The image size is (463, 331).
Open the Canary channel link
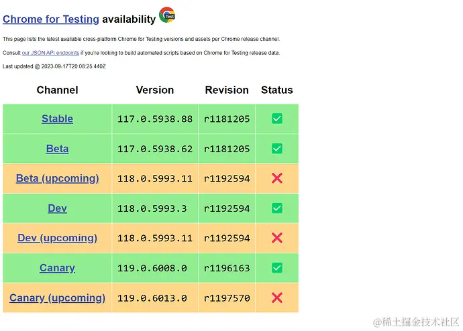[57, 267]
